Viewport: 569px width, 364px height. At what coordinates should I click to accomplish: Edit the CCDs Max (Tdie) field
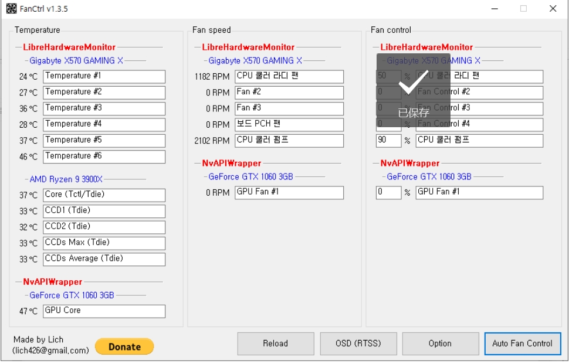104,243
